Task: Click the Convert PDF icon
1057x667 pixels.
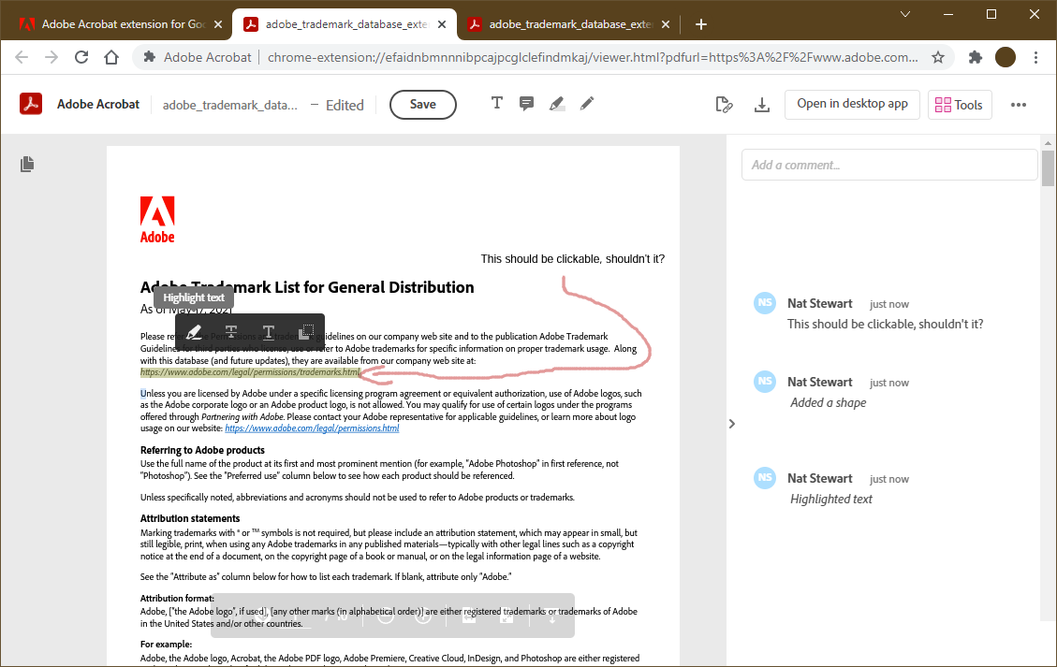Action: [724, 104]
